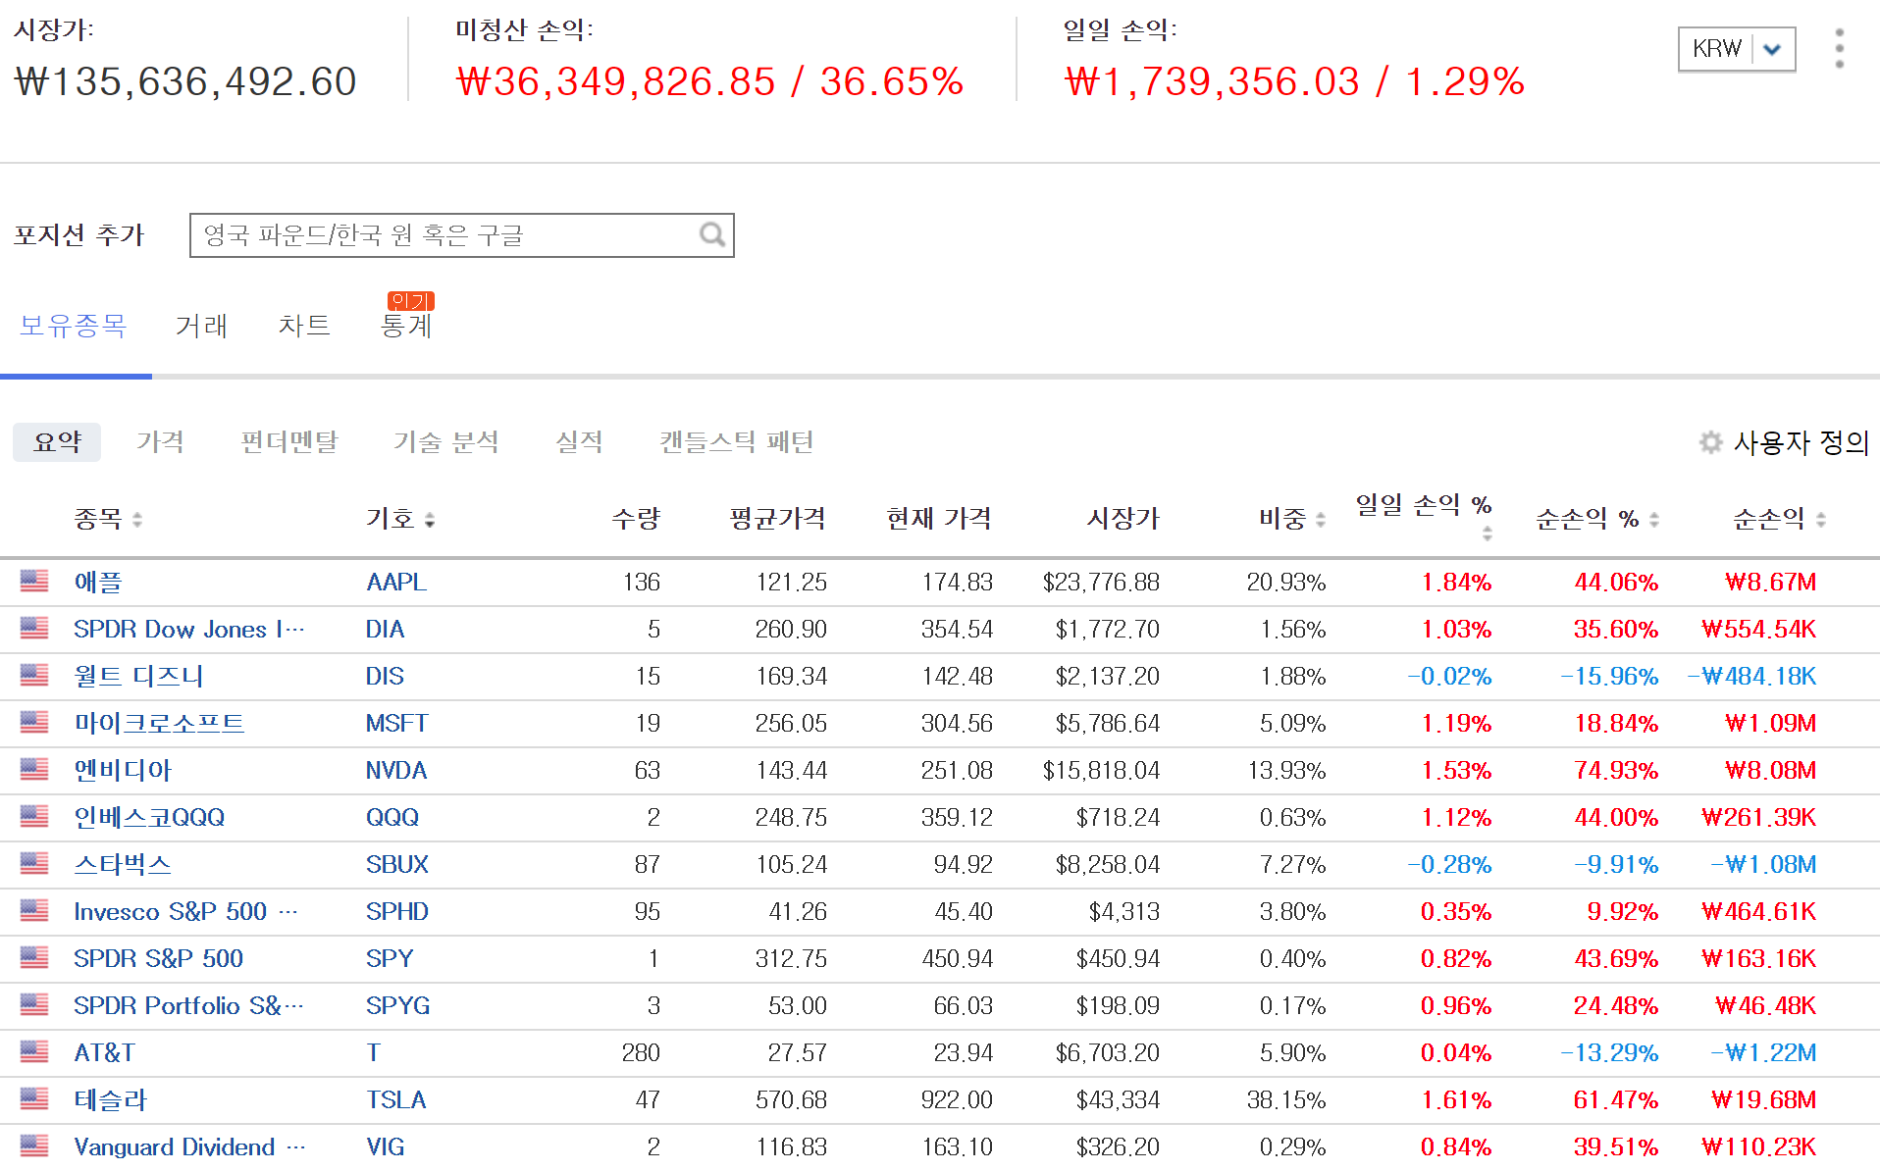Viewport: 1880px width, 1171px height.
Task: Switch to the 차트 tab
Action: (x=304, y=326)
